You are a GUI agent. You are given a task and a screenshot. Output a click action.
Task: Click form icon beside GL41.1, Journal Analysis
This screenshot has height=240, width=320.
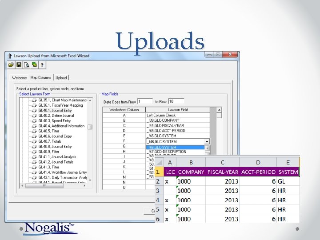(35, 157)
